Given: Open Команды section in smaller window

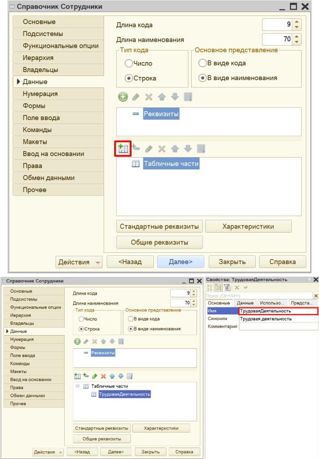Looking at the screenshot, I should tap(34, 363).
